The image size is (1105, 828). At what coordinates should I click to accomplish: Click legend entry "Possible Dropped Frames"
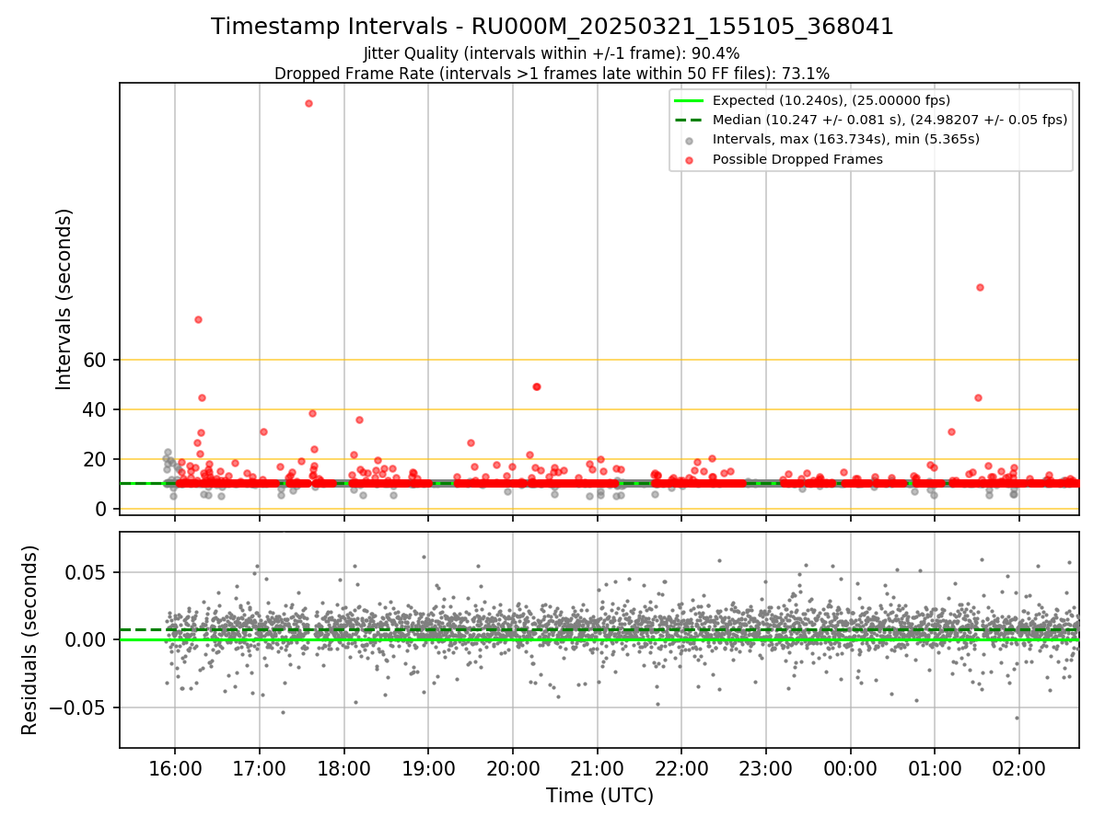797,159
